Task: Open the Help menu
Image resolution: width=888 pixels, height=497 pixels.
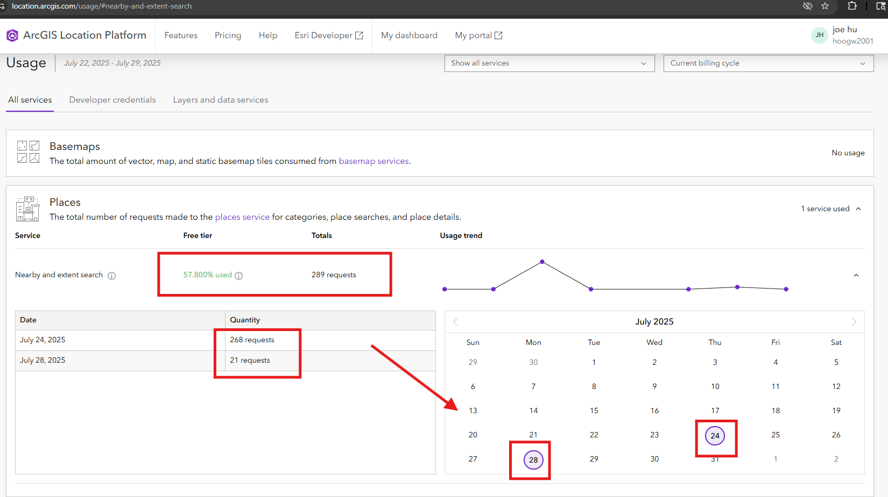Action: [268, 35]
